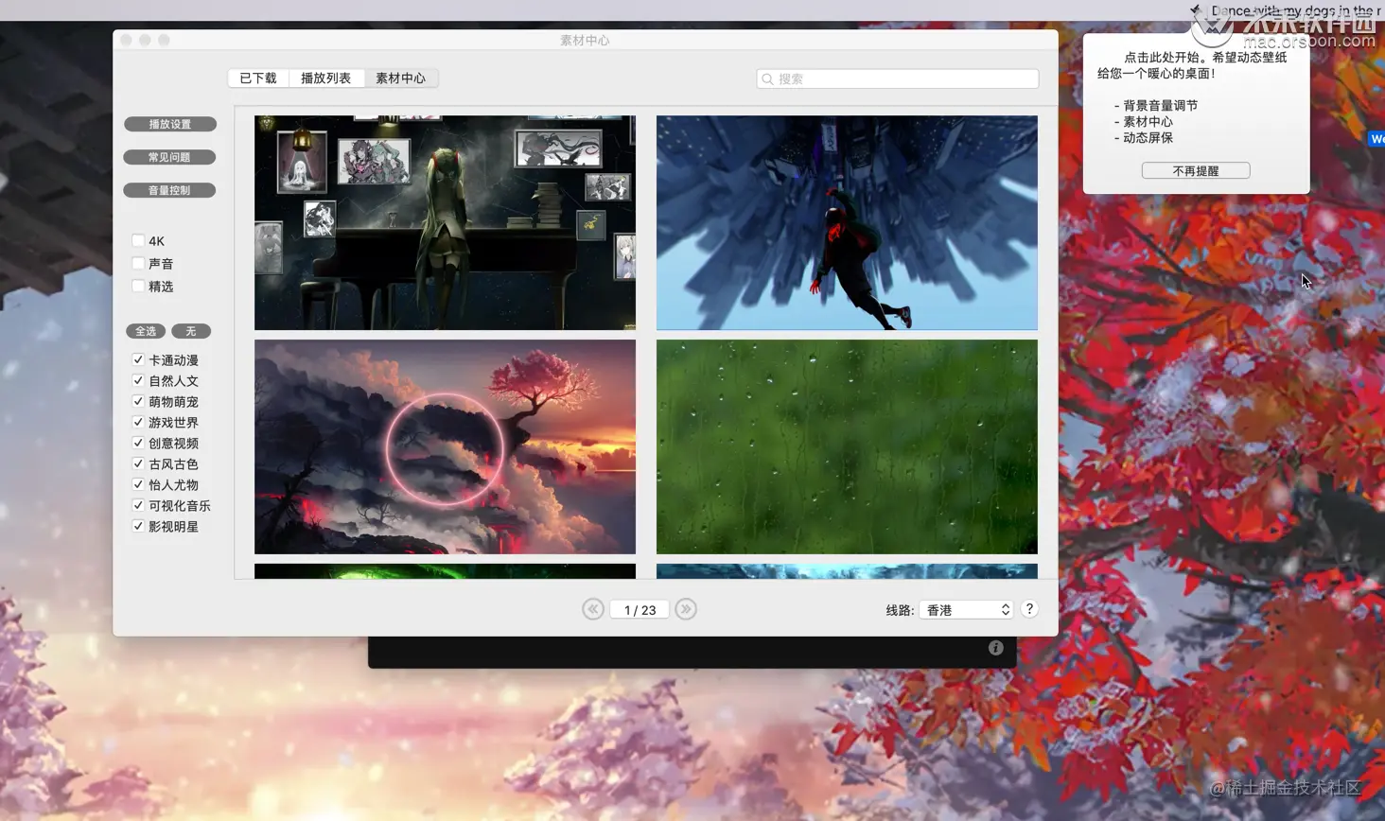Go to the next page of wallpapers

(686, 609)
